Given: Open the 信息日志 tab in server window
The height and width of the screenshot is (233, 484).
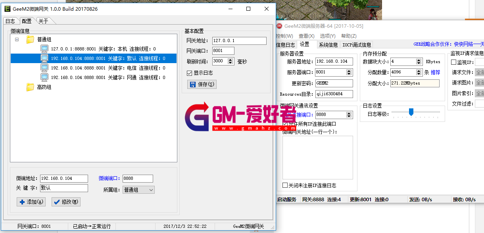Looking at the screenshot, I should [285, 45].
